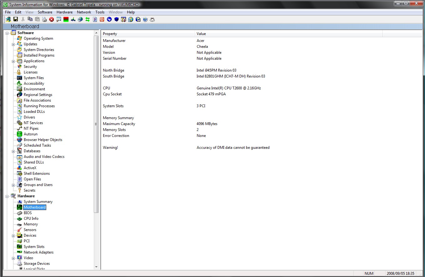Click the printer icon in toolbar
This screenshot has width=425, height=277.
44,19
